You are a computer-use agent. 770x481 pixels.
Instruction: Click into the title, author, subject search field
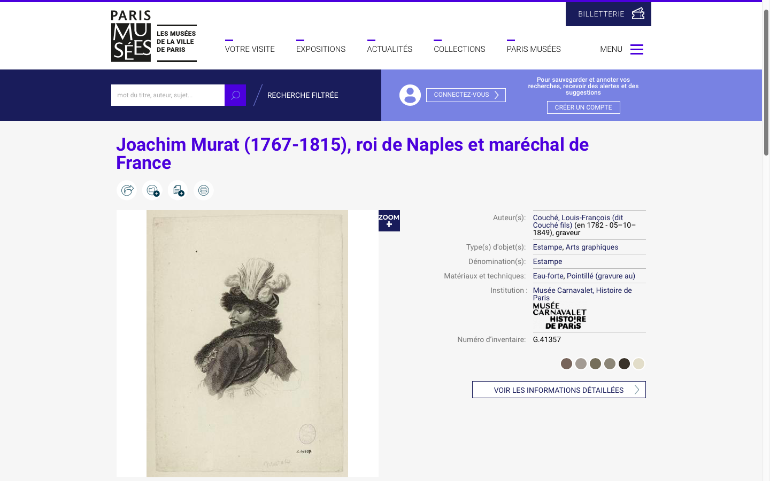(168, 95)
